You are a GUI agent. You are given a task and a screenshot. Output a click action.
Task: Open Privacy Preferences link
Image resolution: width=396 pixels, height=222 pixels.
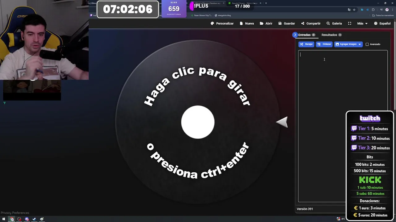click(15, 213)
